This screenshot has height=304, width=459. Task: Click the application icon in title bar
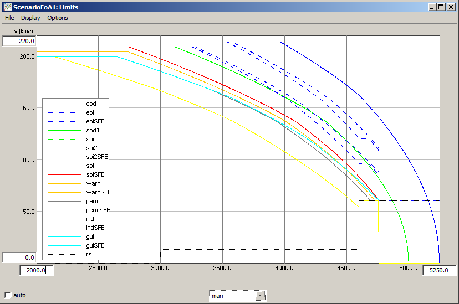coord(7,7)
